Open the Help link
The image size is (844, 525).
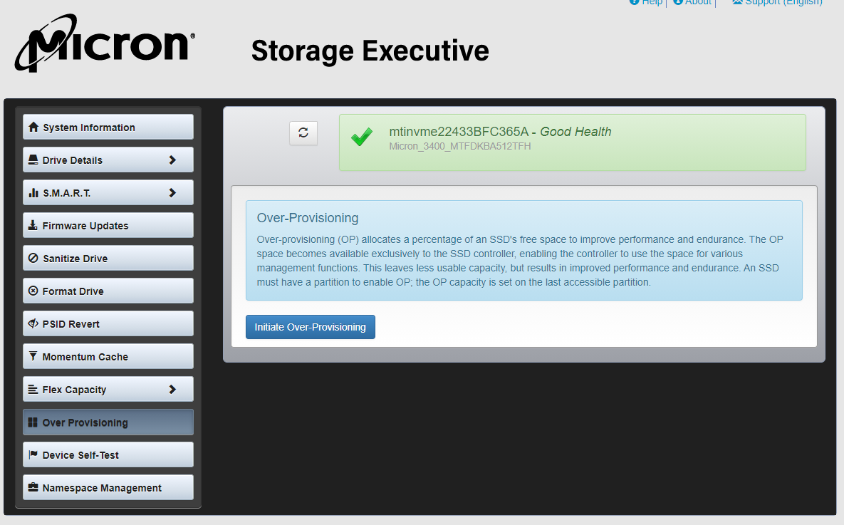click(x=651, y=2)
